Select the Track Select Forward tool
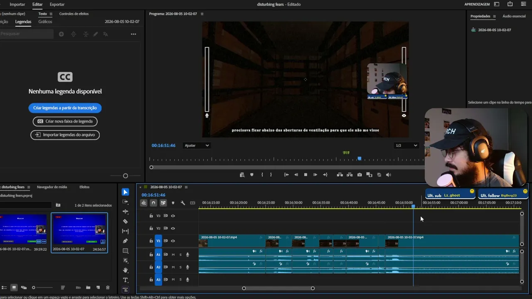Image resolution: width=532 pixels, height=299 pixels. [x=126, y=202]
